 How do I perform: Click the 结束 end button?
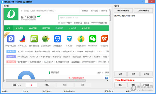click(x=83, y=85)
